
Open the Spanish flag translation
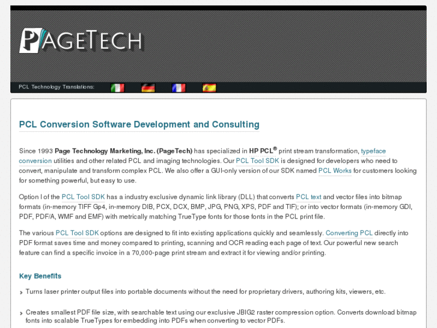tap(209, 88)
